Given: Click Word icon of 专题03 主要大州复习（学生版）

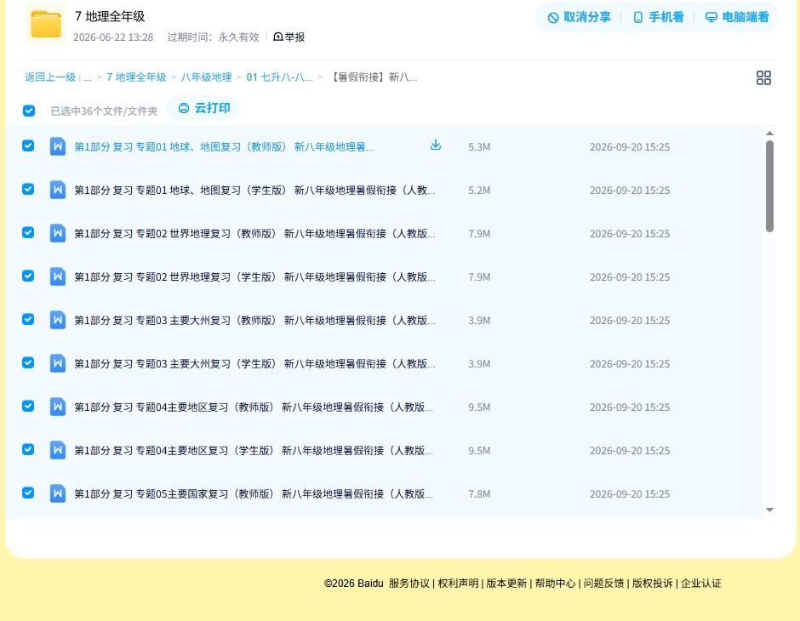Looking at the screenshot, I should [58, 363].
